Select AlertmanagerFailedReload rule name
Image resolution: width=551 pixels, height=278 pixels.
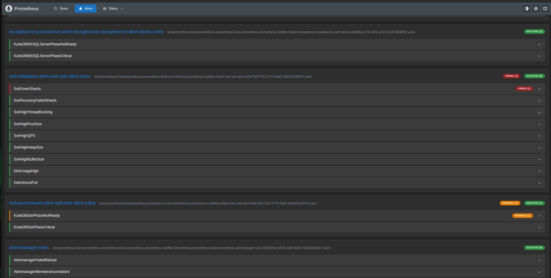coord(35,260)
